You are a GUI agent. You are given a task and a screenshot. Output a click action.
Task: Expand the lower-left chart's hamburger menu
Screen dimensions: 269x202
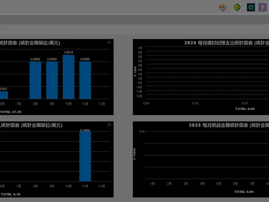(x=109, y=125)
